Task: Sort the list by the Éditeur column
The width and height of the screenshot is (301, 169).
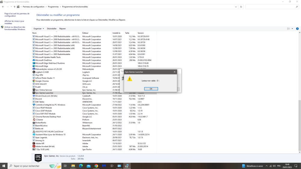Action: pos(96,33)
